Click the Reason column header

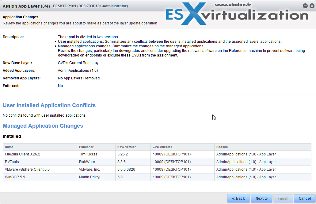263,147
